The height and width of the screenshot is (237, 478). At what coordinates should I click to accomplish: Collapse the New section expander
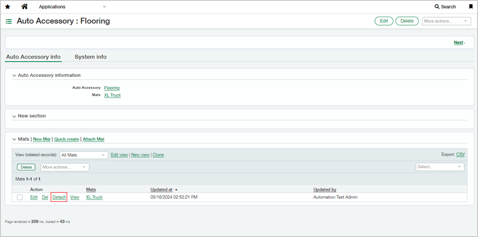[x=14, y=116]
